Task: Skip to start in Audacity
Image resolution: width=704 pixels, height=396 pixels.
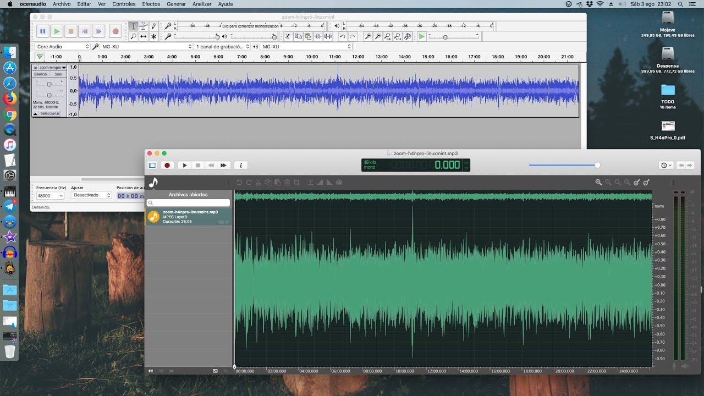Action: pyautogui.click(x=85, y=31)
